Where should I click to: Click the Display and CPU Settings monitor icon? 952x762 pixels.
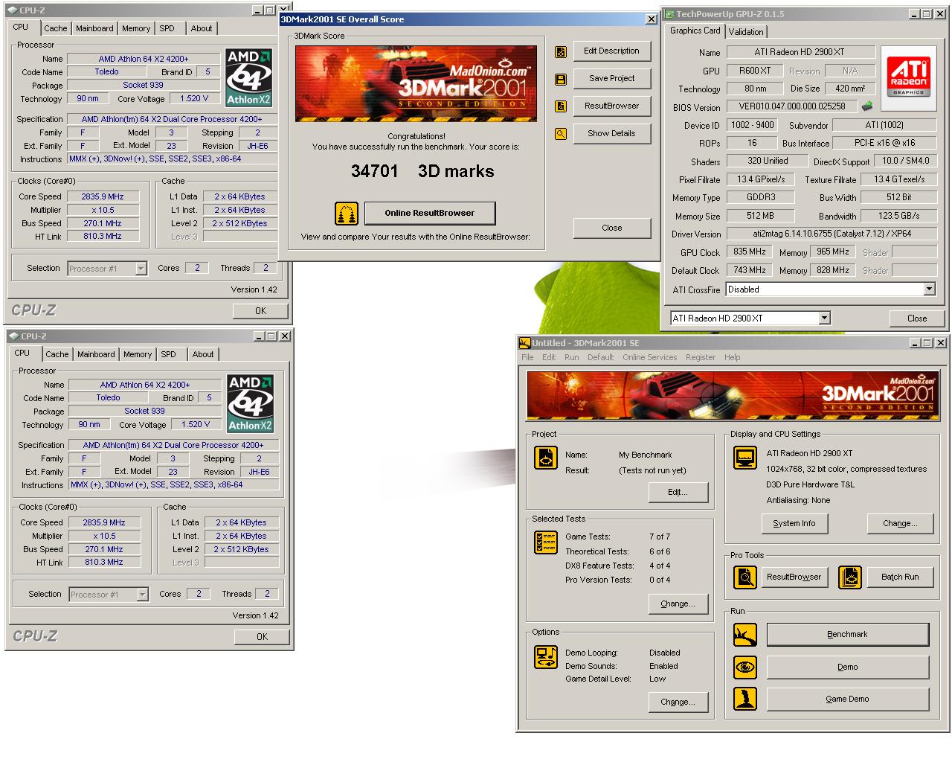745,458
